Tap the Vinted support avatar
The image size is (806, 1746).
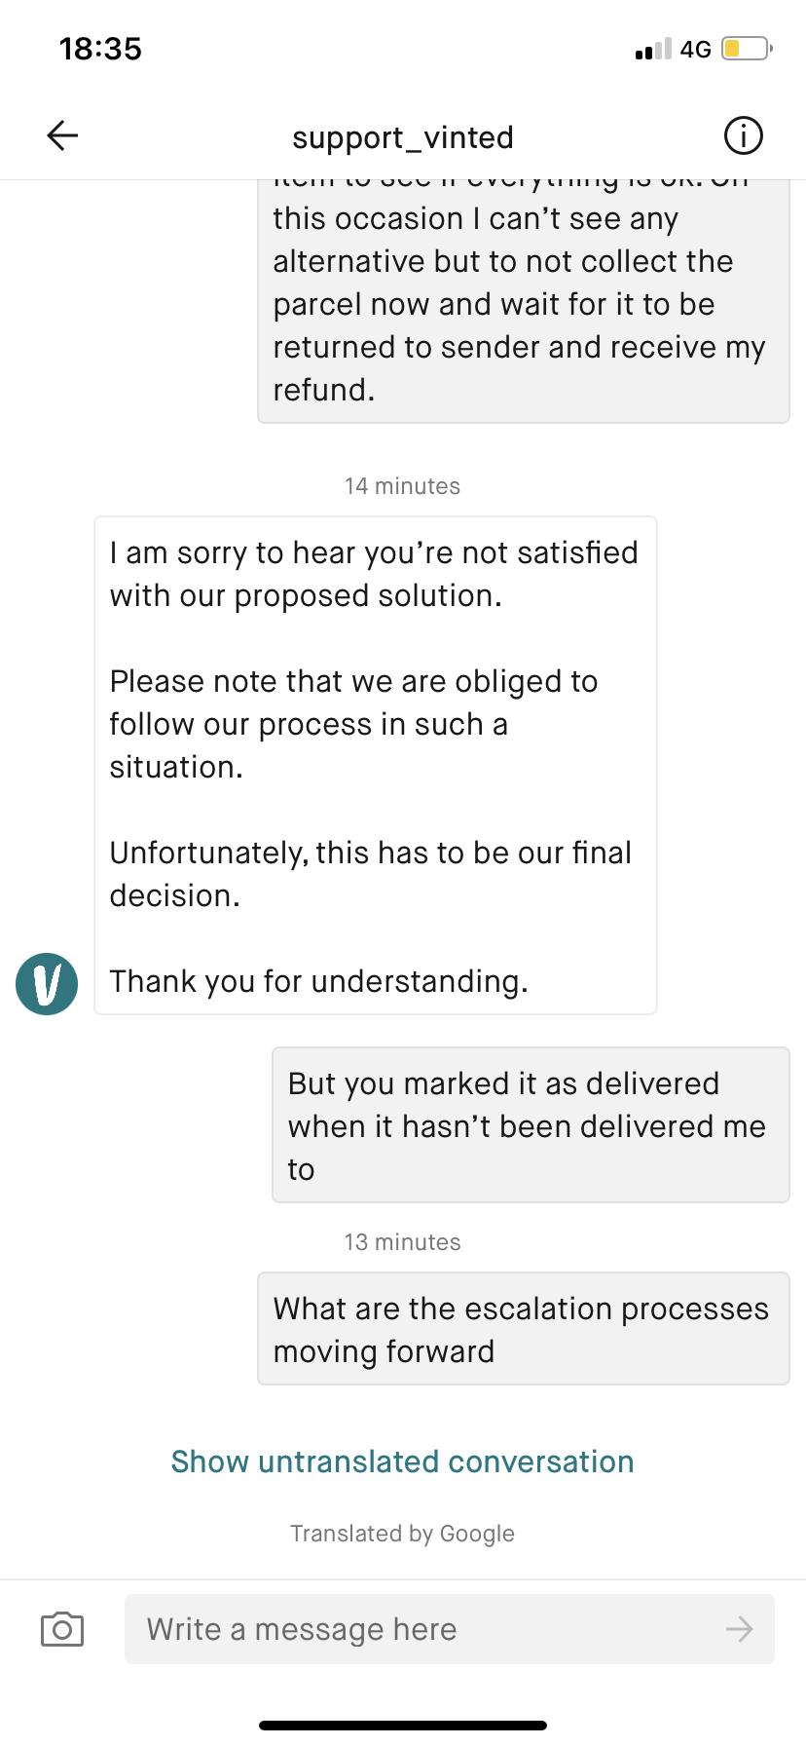click(x=47, y=984)
